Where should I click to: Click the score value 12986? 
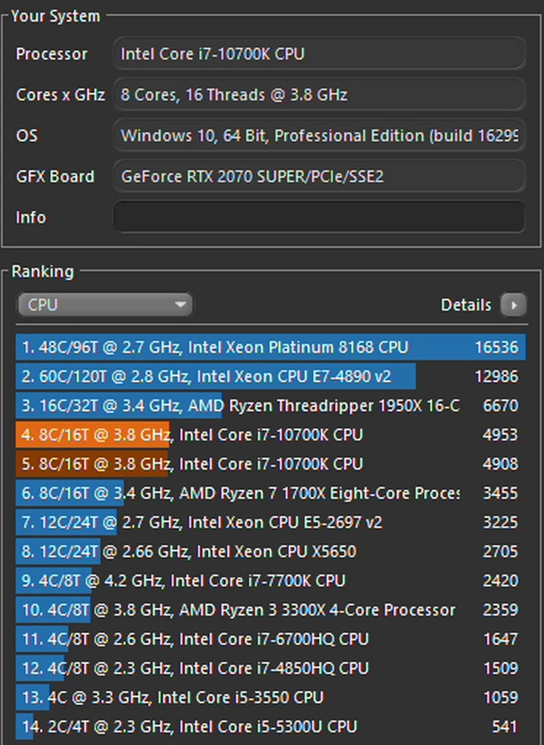497,376
